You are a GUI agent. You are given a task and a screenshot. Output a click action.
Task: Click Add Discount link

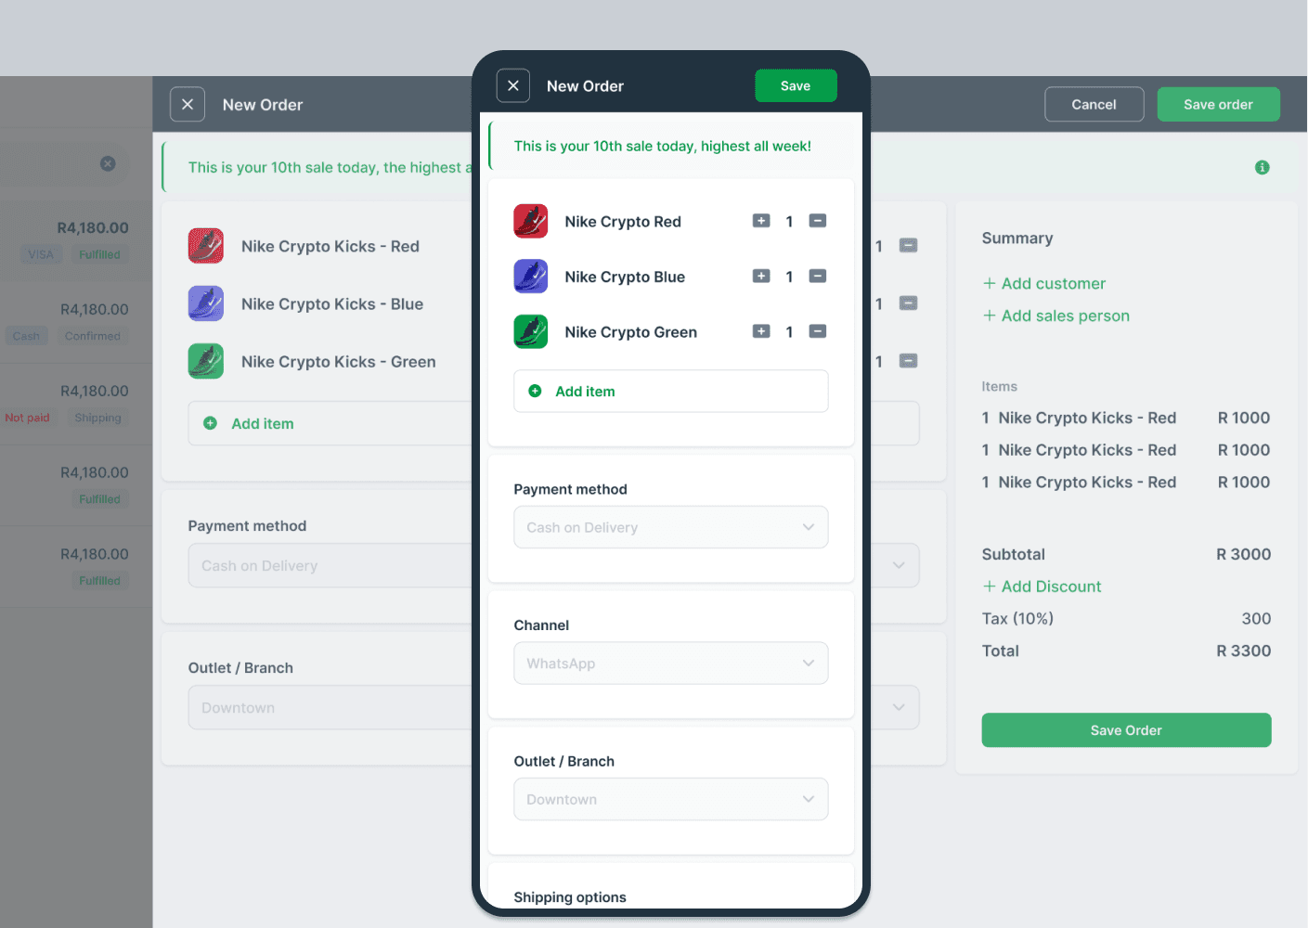(x=1042, y=586)
